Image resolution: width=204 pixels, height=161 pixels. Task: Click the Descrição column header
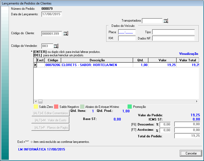coord(97,60)
